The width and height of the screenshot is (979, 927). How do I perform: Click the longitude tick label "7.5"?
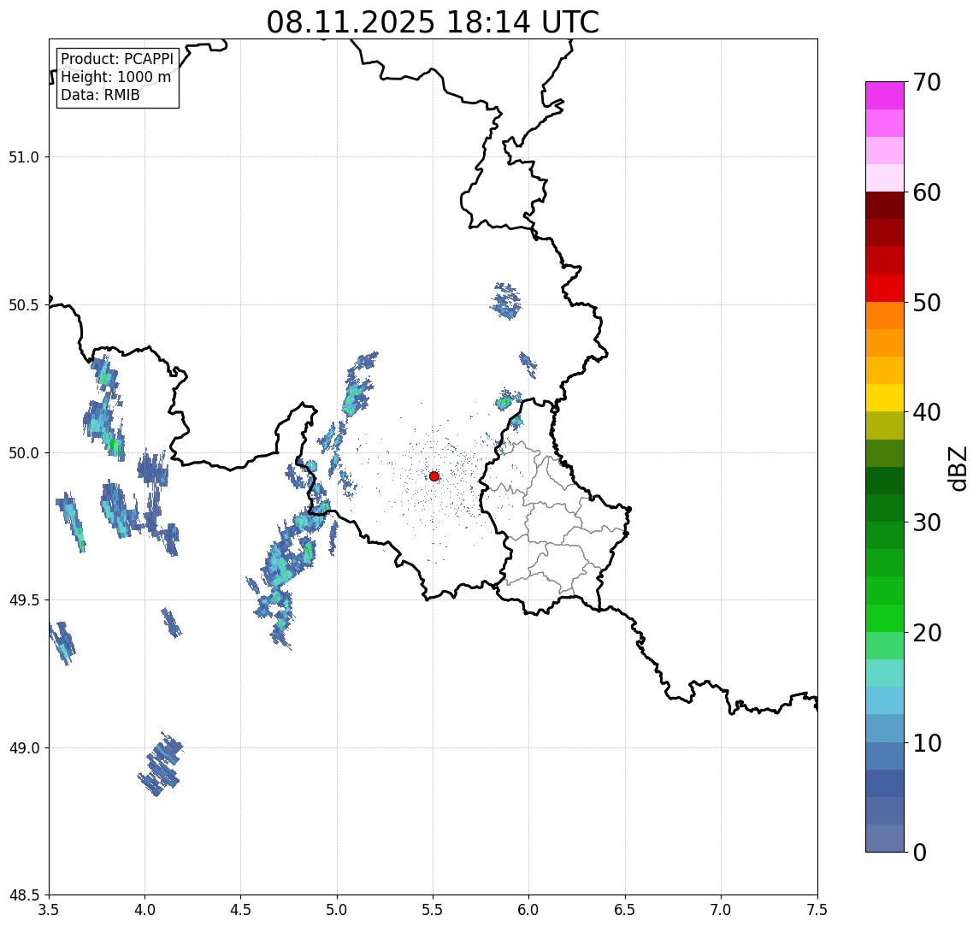coord(817,910)
